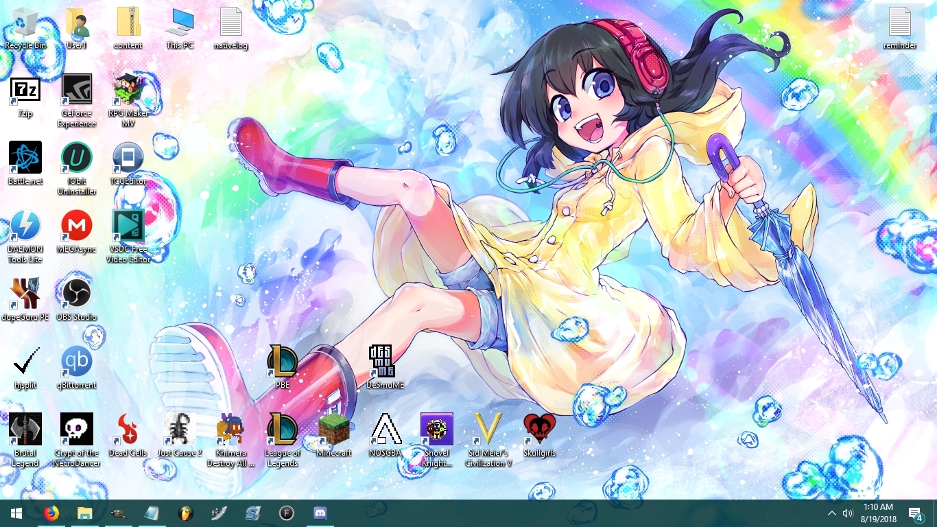Open the MEGAsync shortcut
The image size is (937, 527).
coord(77,231)
